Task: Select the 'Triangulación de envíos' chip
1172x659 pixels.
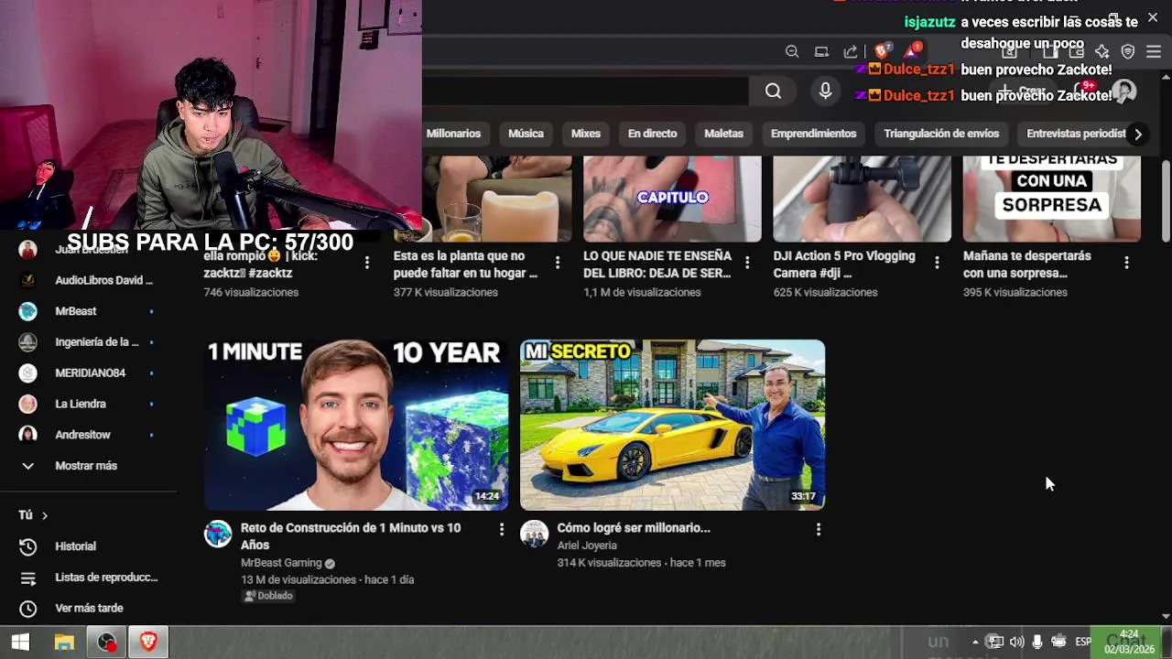Action: click(941, 134)
